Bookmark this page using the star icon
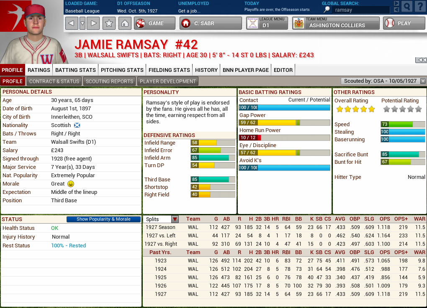Viewport: 427px width, 308px height. pos(109,23)
